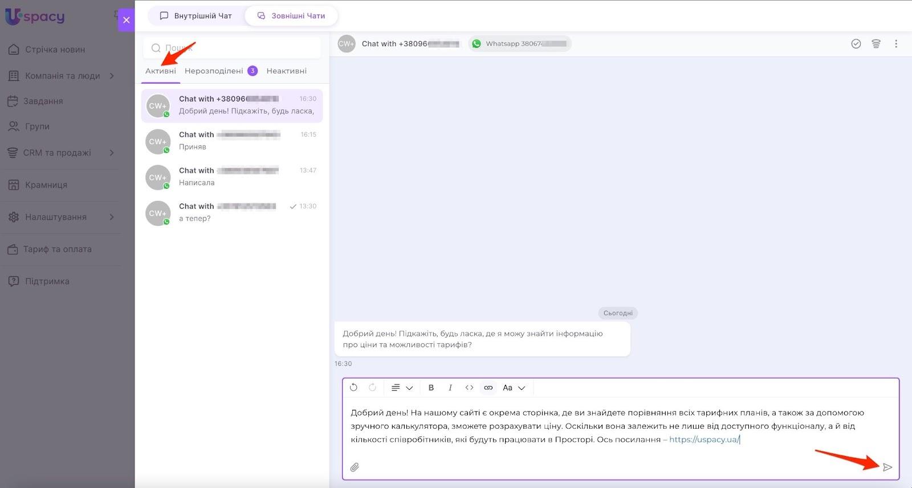Click the stack icon in chat header

point(876,44)
